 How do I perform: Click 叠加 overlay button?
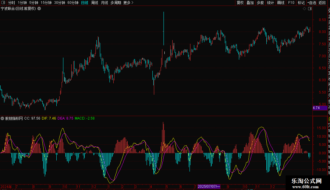point(250,3)
